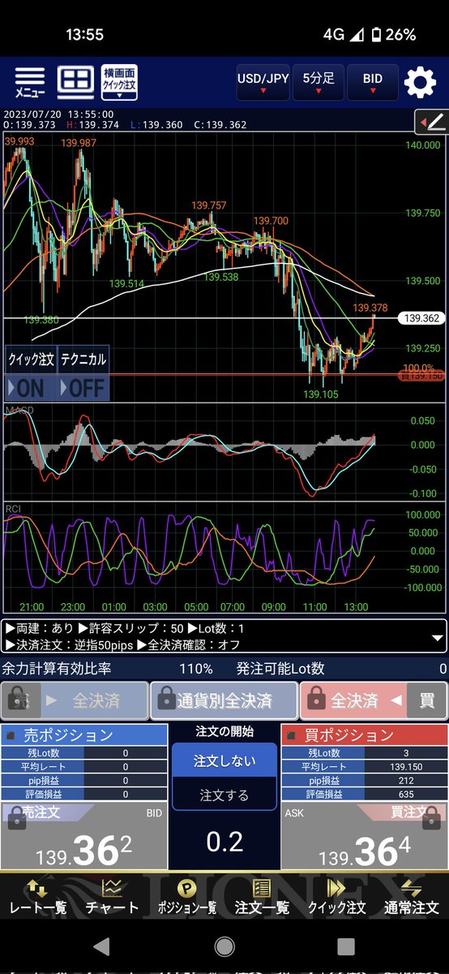Change the 5分足 timeframe dropdown

(x=319, y=83)
